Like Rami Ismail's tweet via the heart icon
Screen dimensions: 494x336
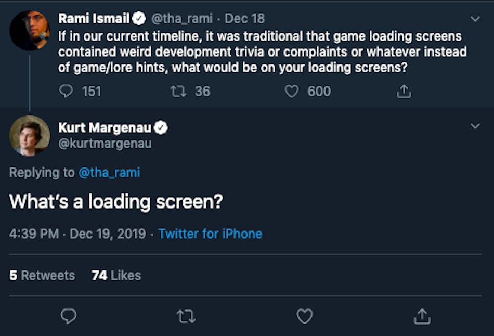(x=293, y=91)
